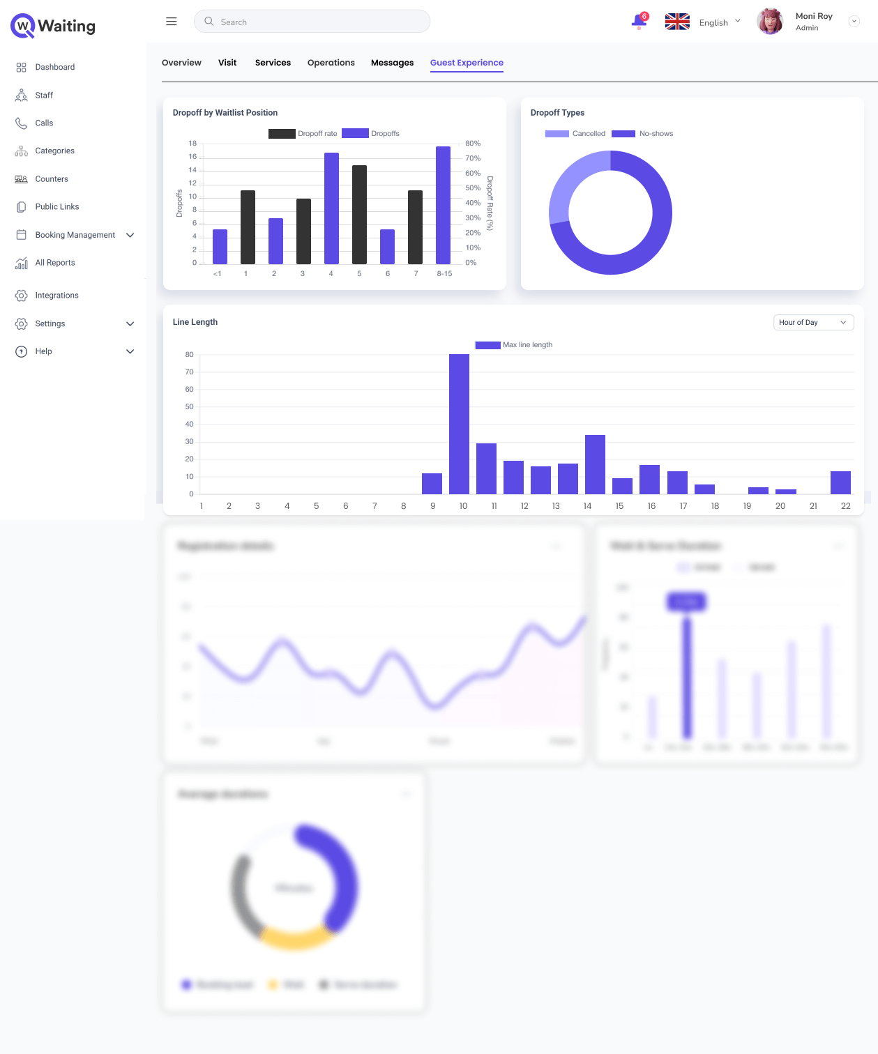
Task: Open the Messages tab
Action: [392, 63]
